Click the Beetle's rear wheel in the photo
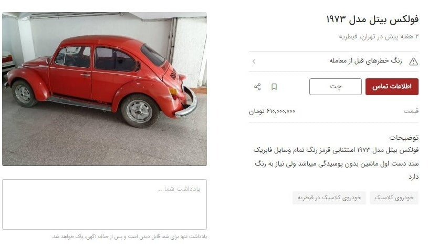This screenshot has height=247, width=428. [140, 111]
